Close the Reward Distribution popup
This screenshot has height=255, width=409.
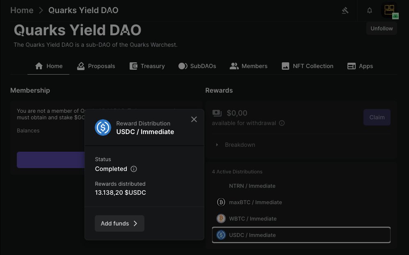pos(194,119)
